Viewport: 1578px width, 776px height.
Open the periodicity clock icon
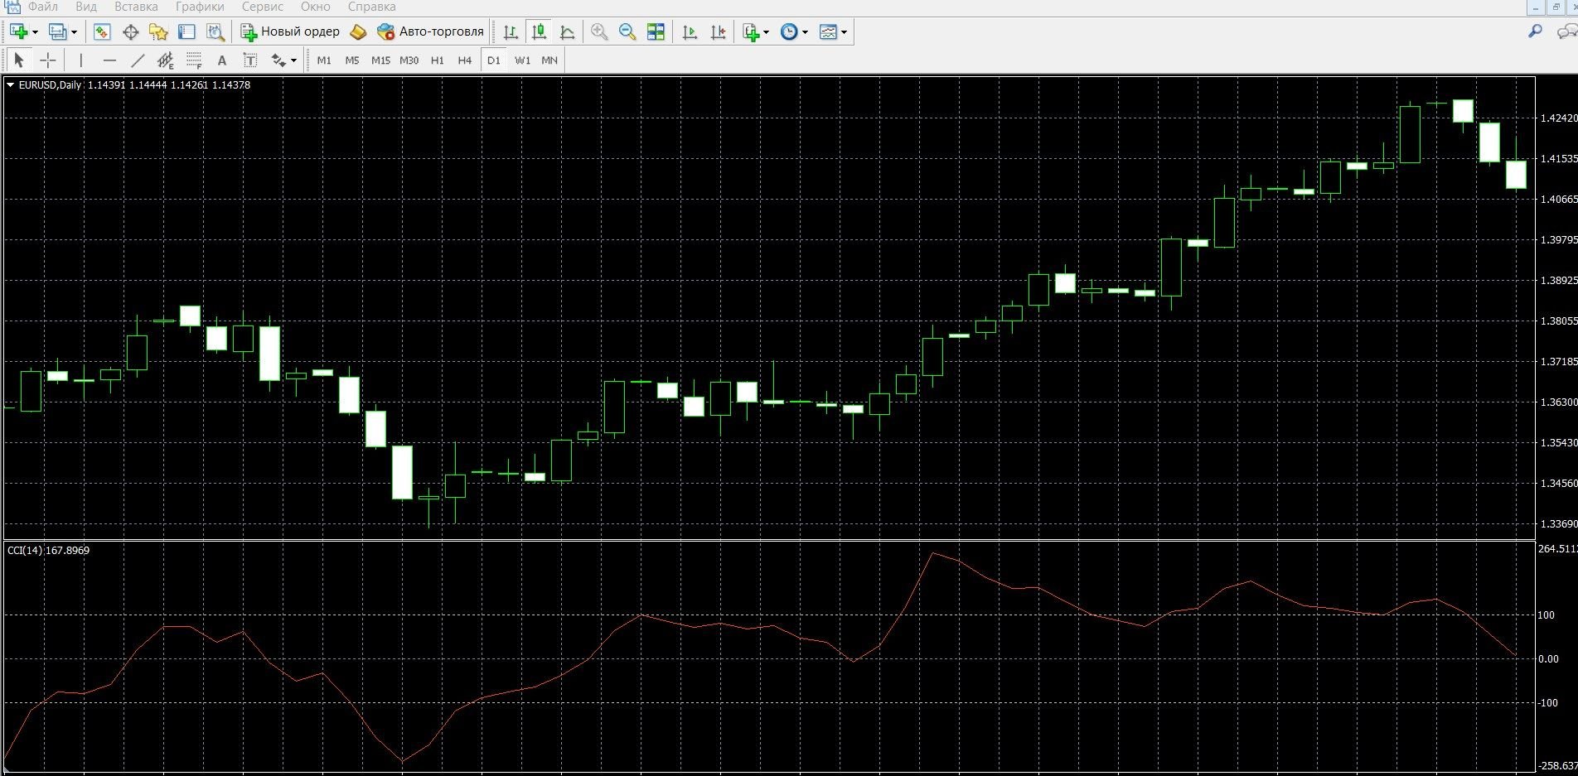(790, 32)
